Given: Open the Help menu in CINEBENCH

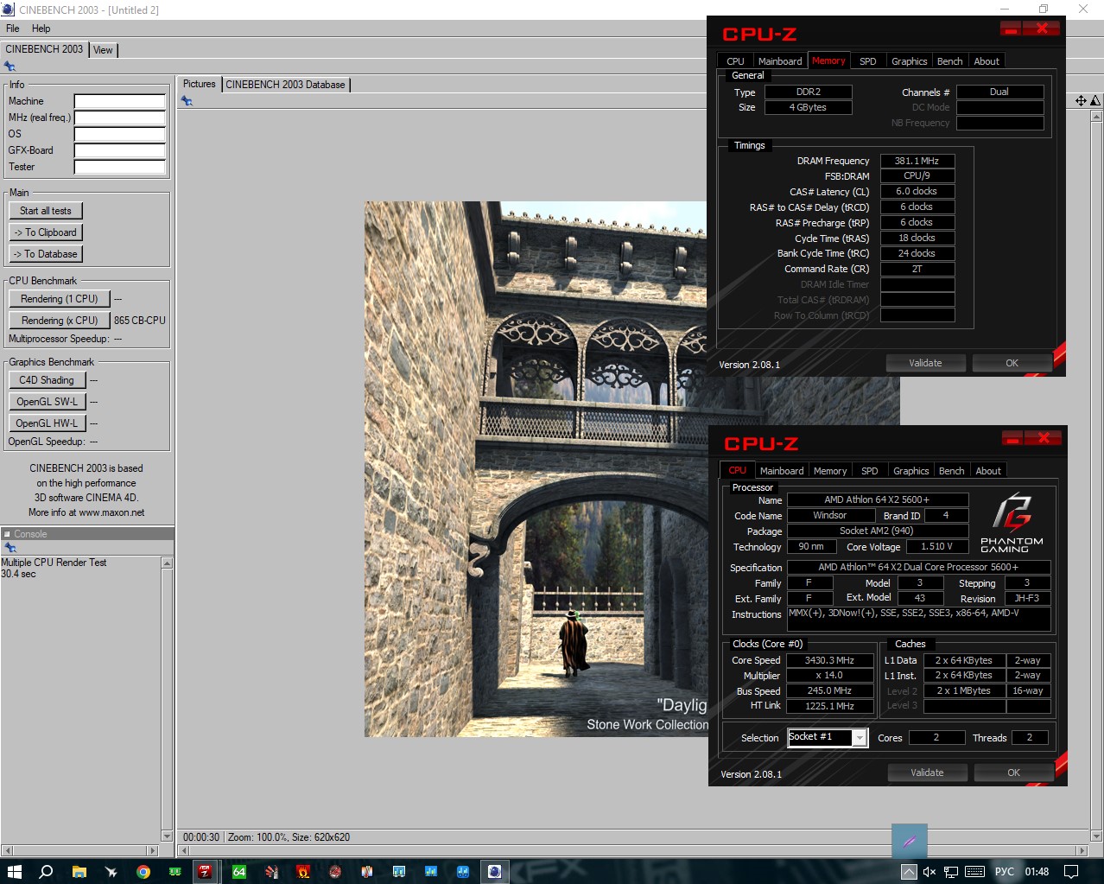Looking at the screenshot, I should [x=41, y=29].
